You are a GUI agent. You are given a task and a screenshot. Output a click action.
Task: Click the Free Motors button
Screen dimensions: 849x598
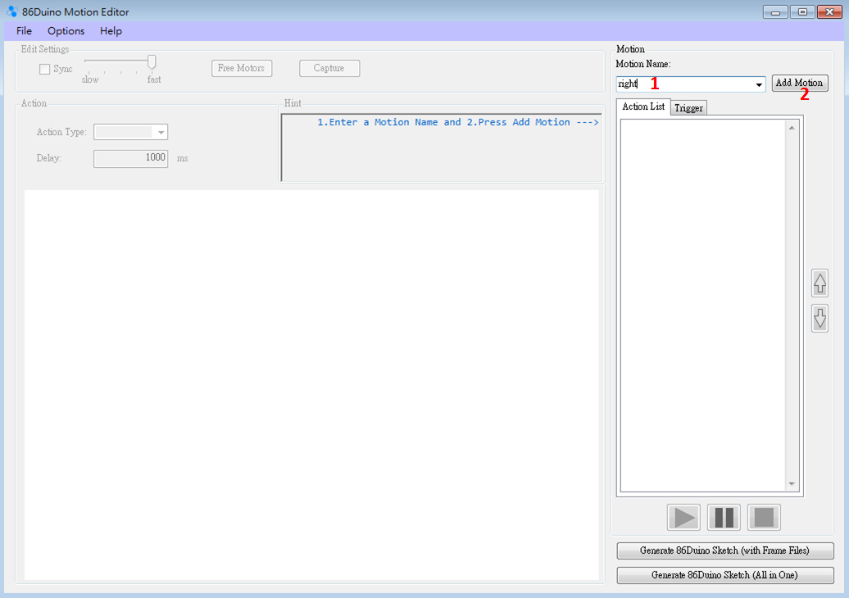coord(242,68)
